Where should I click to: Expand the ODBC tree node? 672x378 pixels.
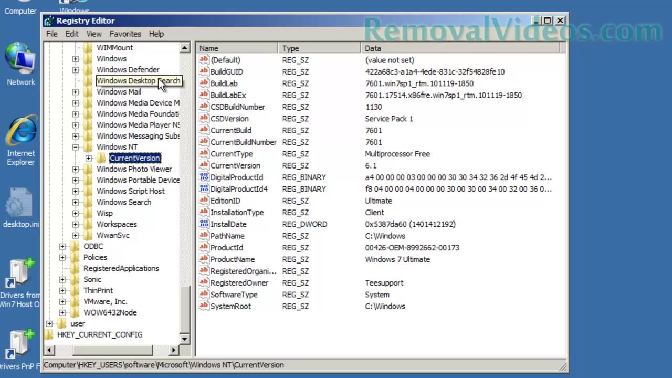click(x=62, y=246)
